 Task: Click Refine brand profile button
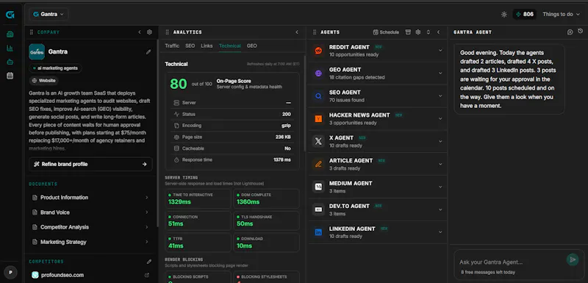[x=90, y=164]
